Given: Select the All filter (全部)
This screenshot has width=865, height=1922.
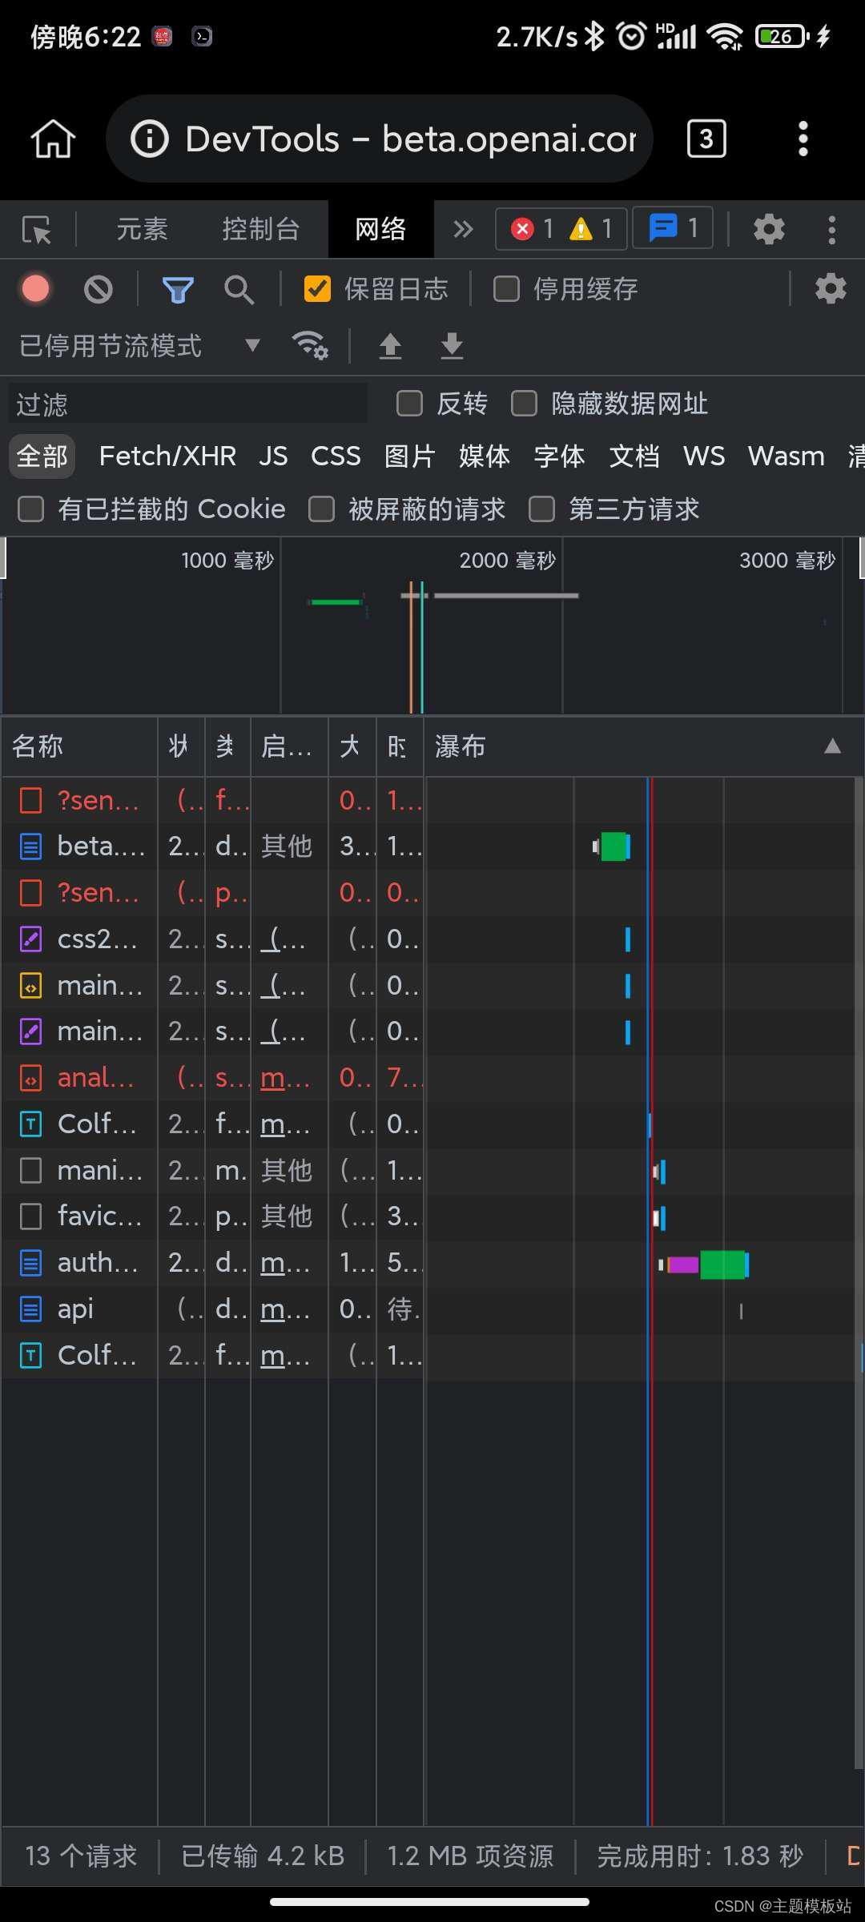Looking at the screenshot, I should (42, 456).
